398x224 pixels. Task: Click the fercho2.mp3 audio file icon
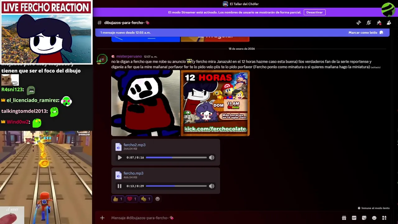(118, 147)
